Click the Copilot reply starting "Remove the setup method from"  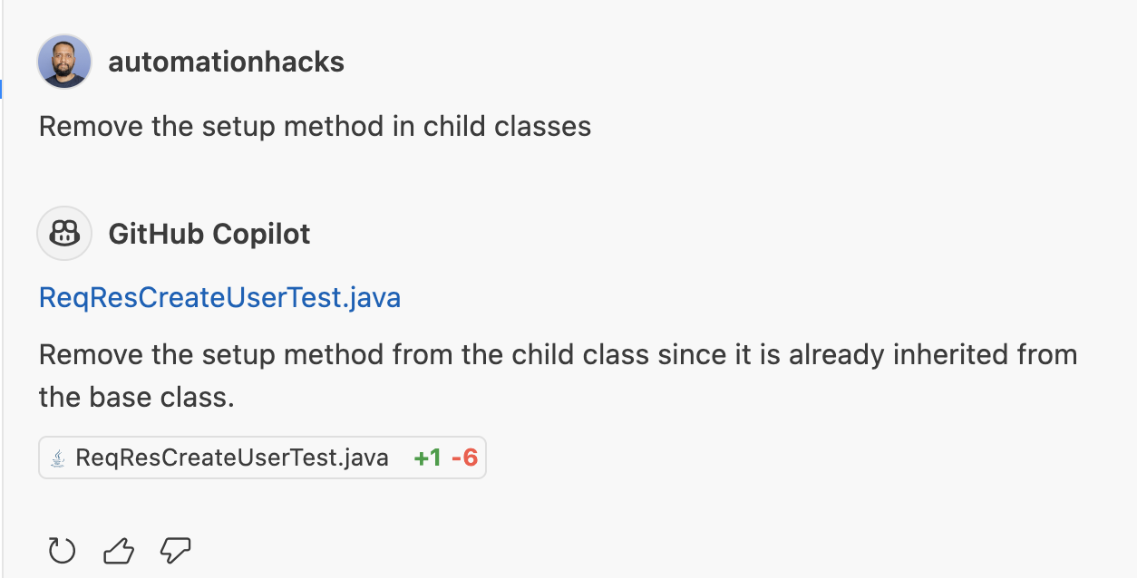coord(558,354)
